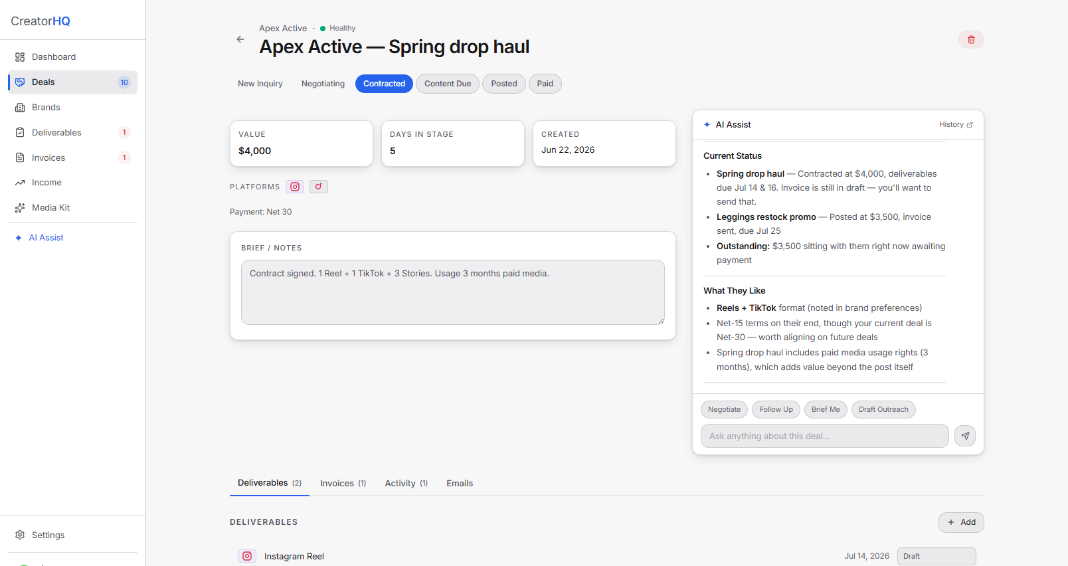Click the Follow Up quick action
The width and height of the screenshot is (1068, 566).
click(776, 409)
